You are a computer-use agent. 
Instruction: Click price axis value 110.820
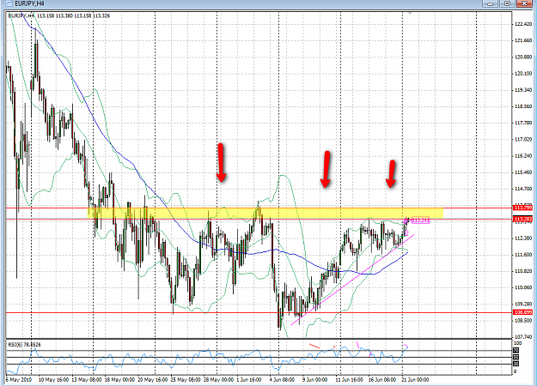tap(523, 271)
